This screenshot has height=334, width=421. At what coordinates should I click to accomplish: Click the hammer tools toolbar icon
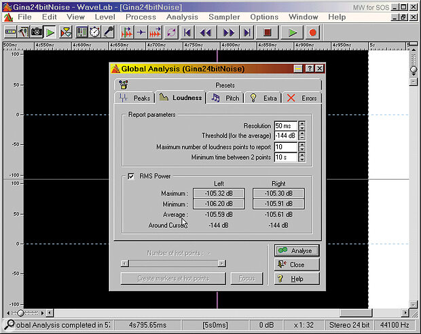23,32
